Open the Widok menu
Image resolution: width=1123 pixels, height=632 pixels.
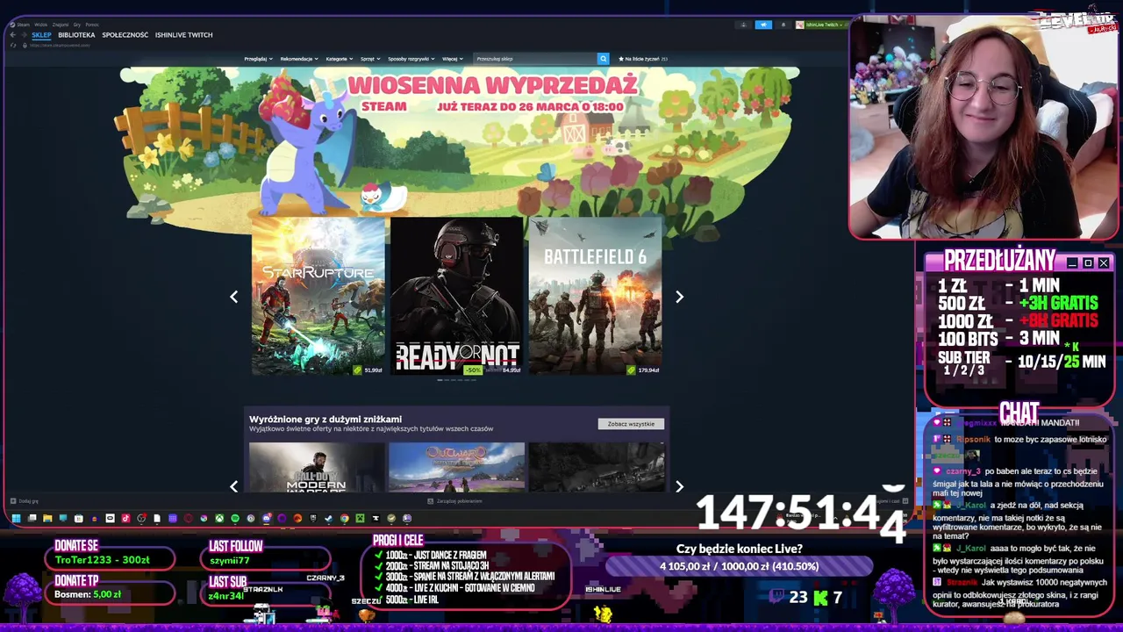click(40, 25)
